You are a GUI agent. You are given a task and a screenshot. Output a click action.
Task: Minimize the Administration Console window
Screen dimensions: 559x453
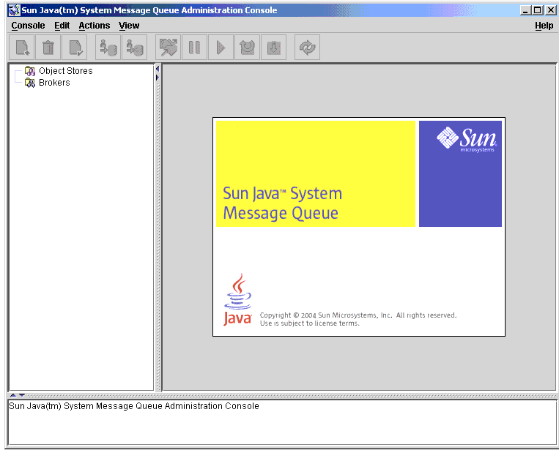click(525, 10)
